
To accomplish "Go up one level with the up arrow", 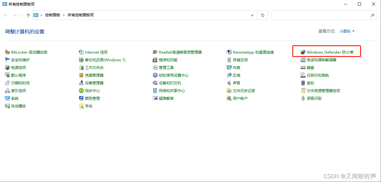I will coord(28,15).
